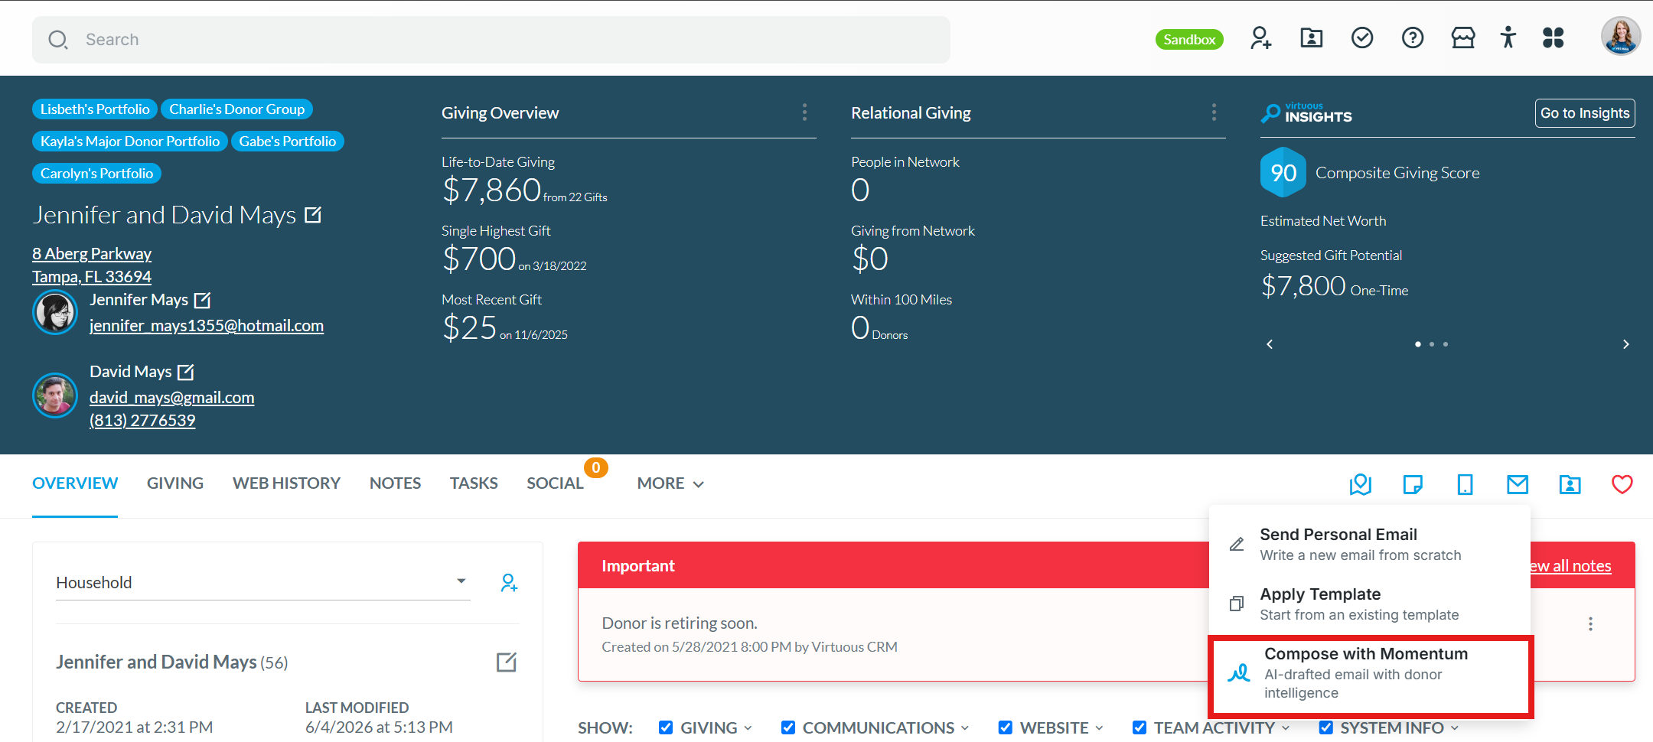
Task: Open the user profile avatar
Action: (x=1621, y=36)
